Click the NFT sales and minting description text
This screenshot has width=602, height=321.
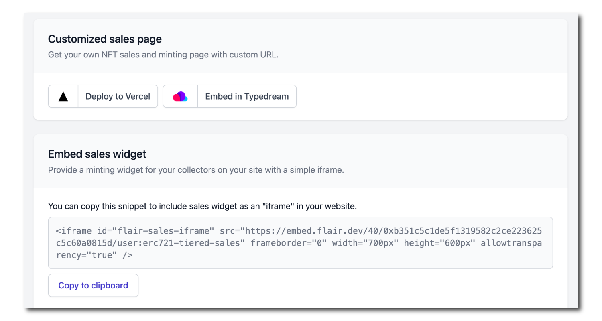pos(163,55)
